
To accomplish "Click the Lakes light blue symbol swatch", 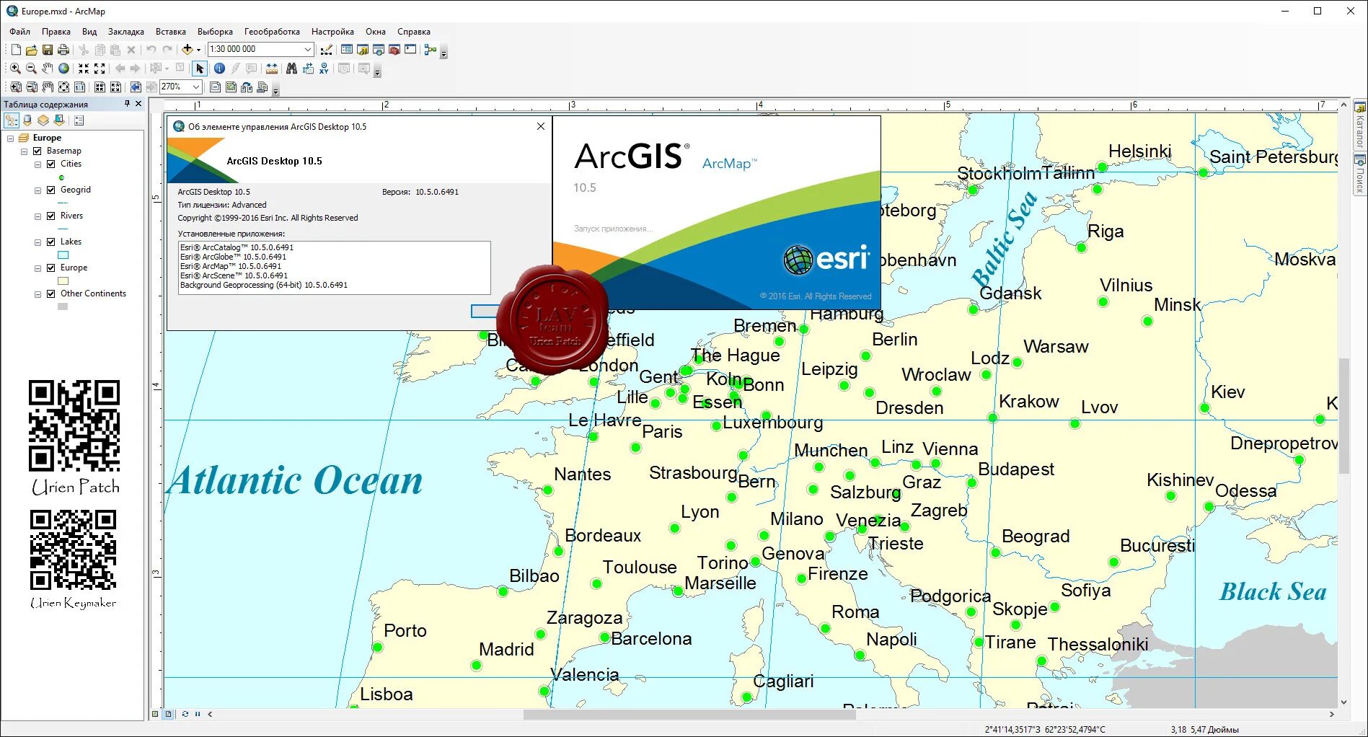I will coord(63,255).
